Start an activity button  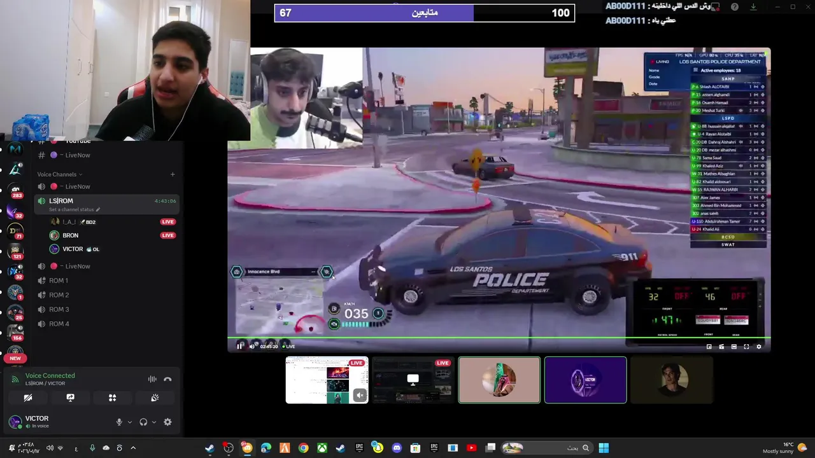[x=112, y=398]
